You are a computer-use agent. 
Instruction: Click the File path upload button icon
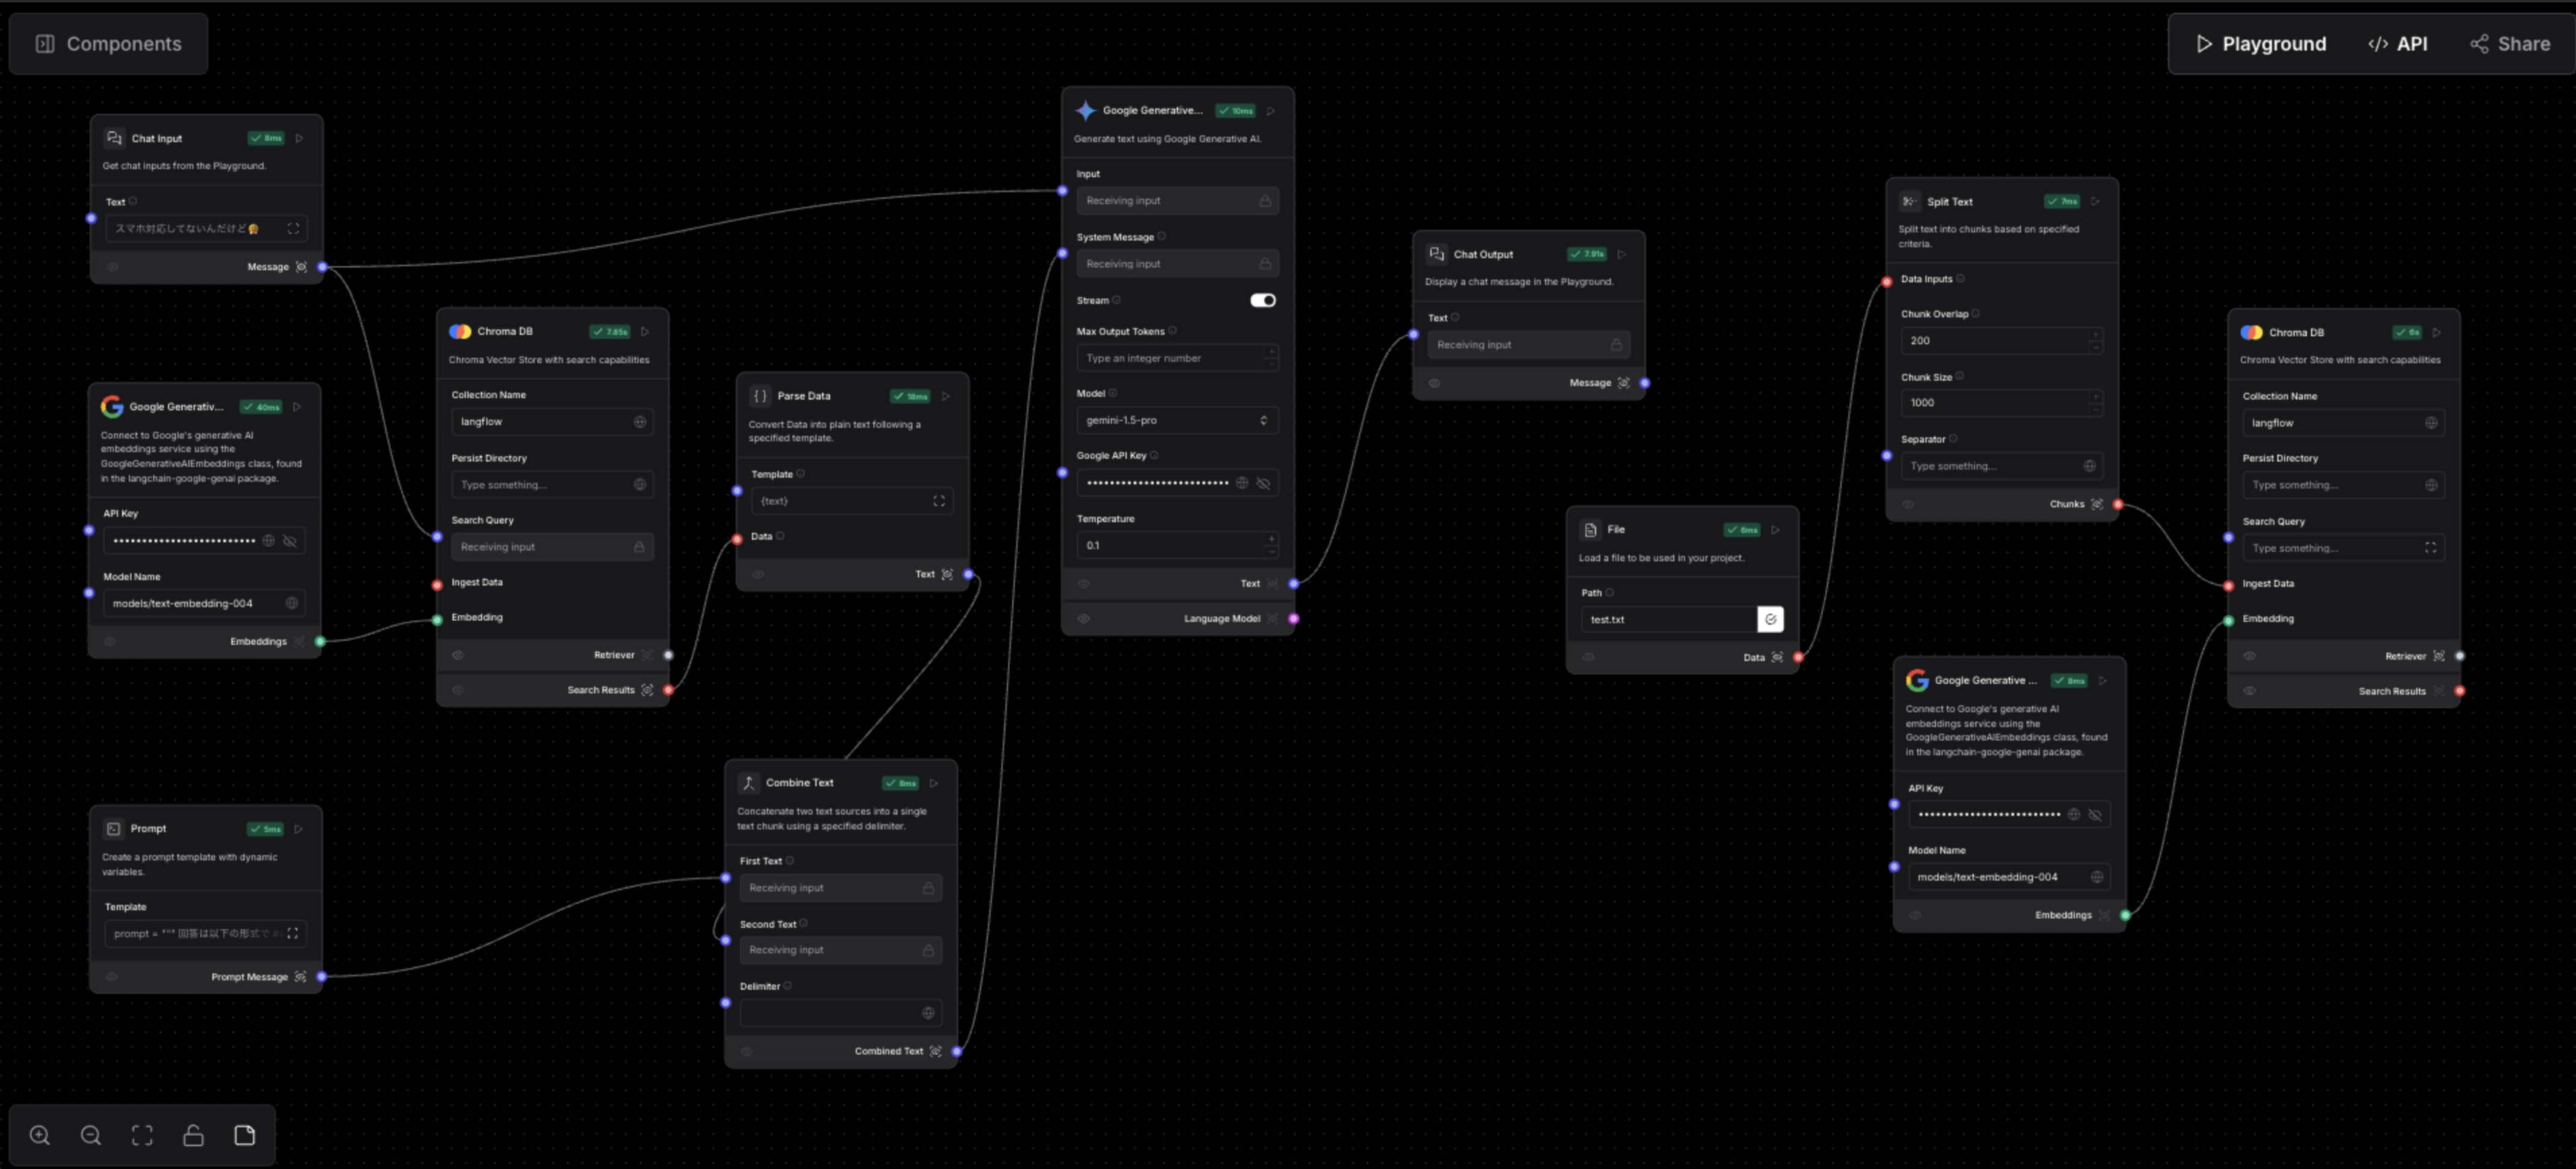1770,619
